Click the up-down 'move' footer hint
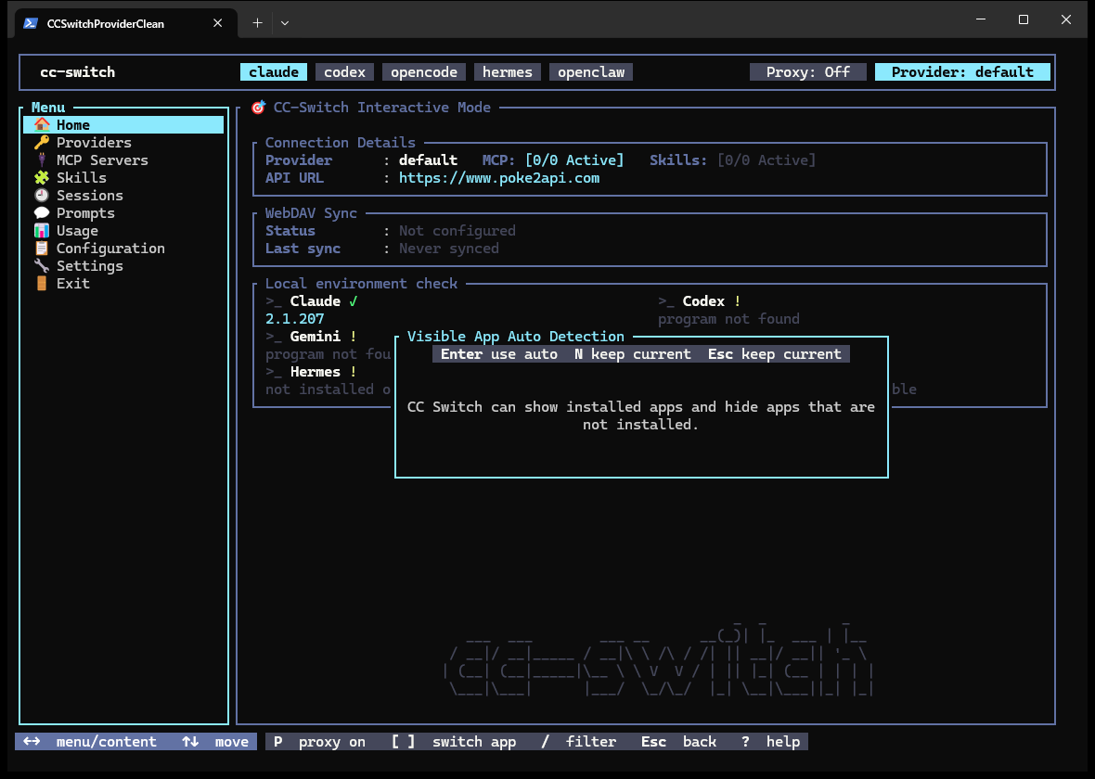The image size is (1095, 779). (x=215, y=741)
